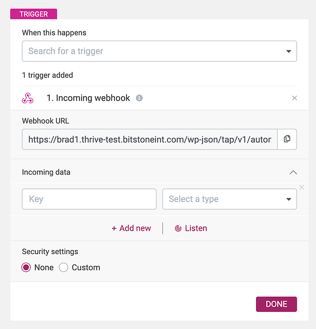Open the Select a type dropdown
The height and width of the screenshot is (329, 316).
click(230, 199)
